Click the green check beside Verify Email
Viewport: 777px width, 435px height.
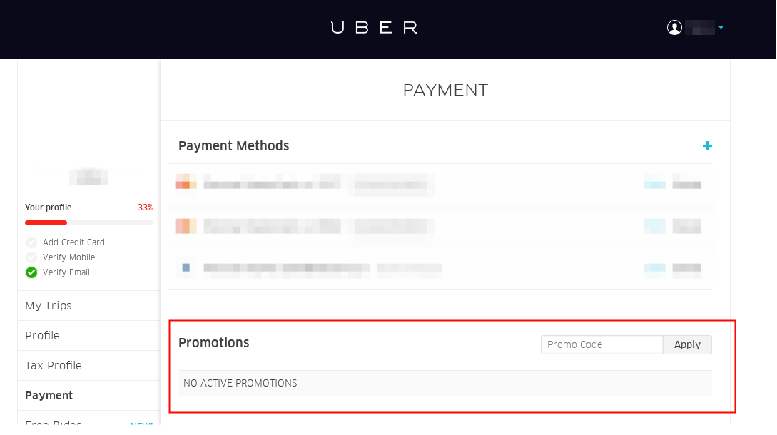coord(31,272)
